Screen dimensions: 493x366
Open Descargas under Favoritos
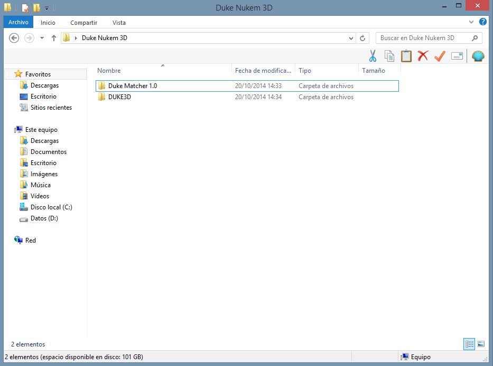coord(44,85)
